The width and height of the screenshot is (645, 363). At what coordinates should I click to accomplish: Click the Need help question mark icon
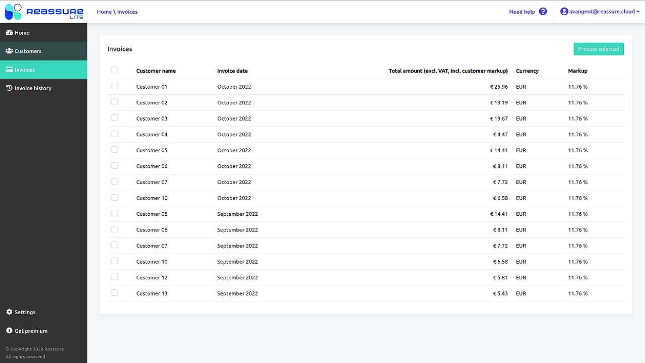tap(543, 12)
